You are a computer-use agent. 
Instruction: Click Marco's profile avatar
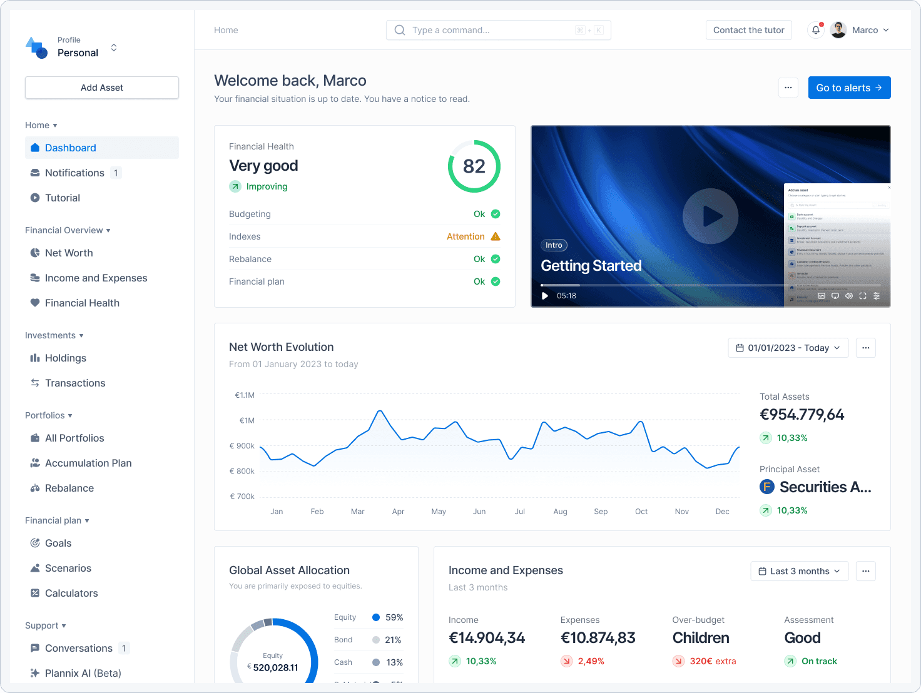click(x=838, y=30)
